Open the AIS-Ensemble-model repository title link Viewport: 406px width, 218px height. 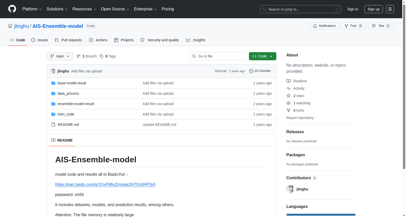tap(58, 26)
